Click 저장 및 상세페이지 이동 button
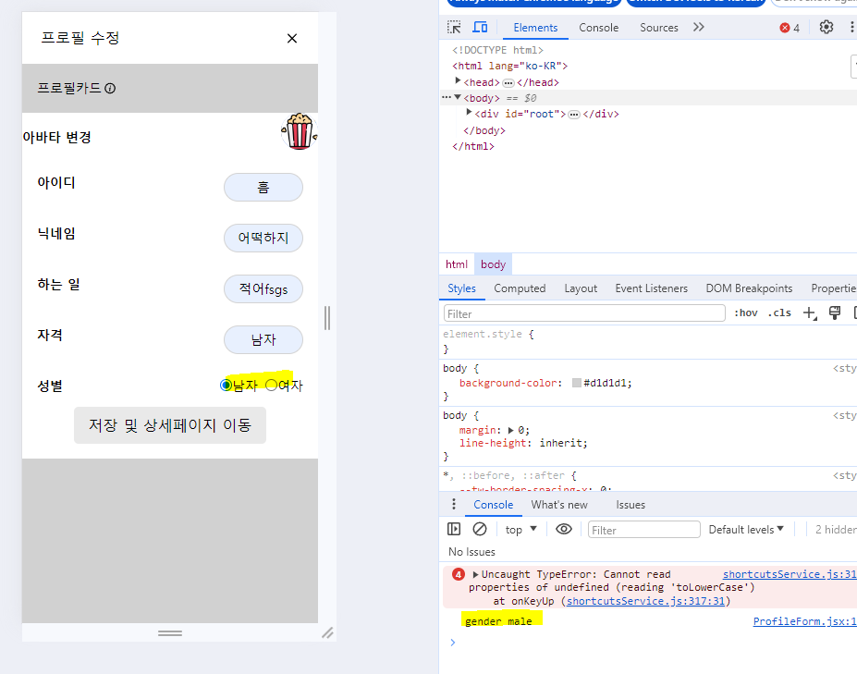857x674 pixels. pos(170,424)
